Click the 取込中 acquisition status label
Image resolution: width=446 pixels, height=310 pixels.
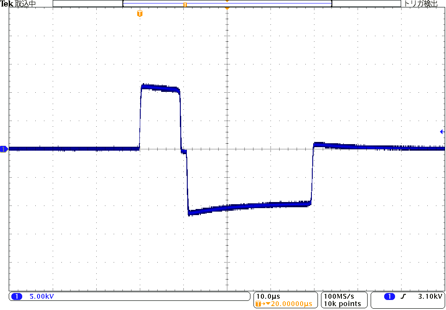coord(26,4)
